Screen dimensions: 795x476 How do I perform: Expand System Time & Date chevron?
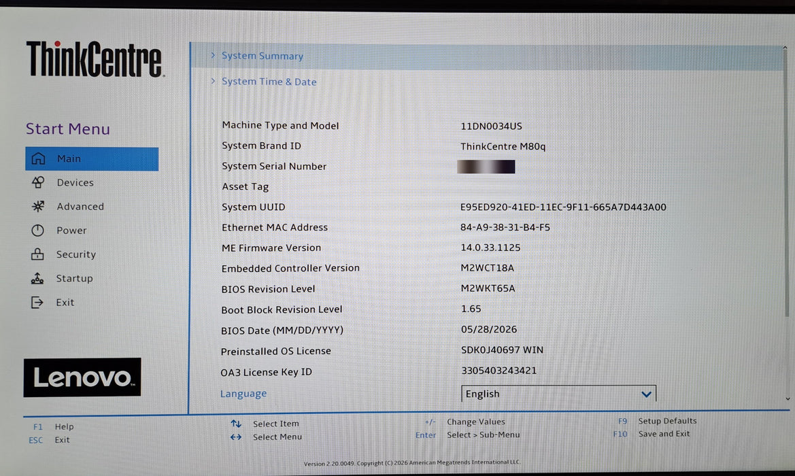[213, 81]
